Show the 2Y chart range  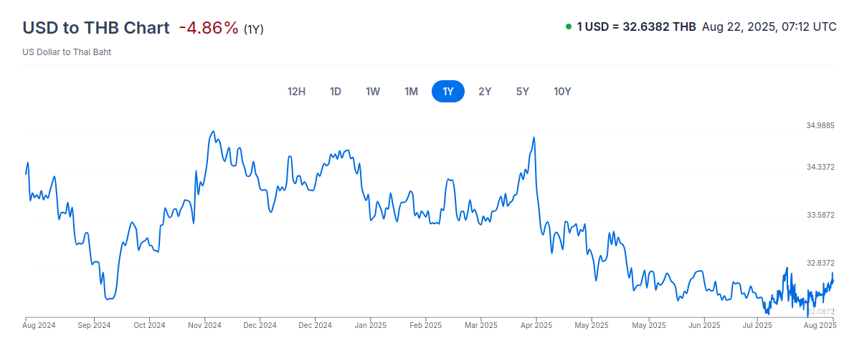[485, 92]
